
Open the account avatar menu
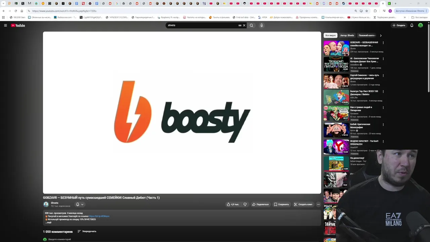point(420,25)
